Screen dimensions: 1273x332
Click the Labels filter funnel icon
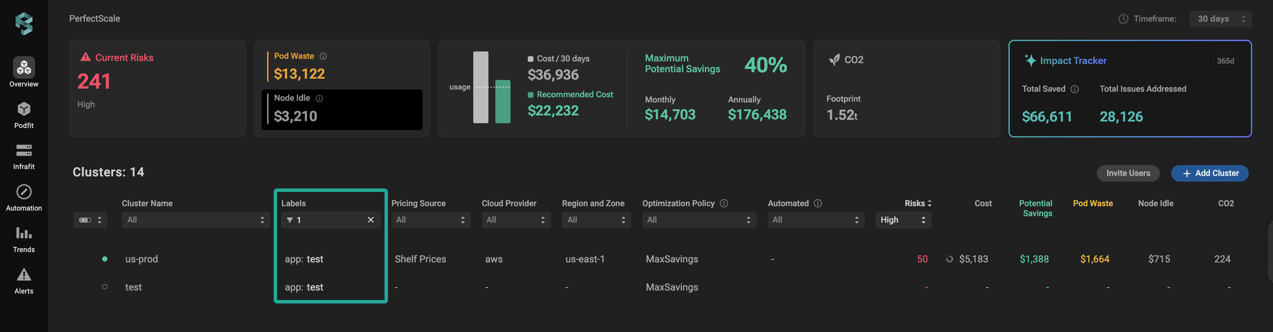(290, 220)
